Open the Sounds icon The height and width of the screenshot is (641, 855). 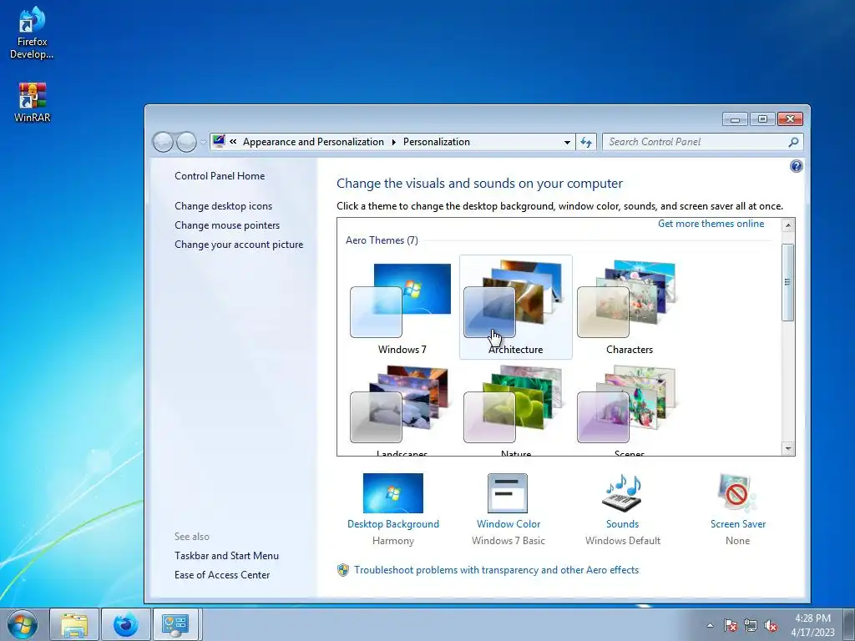(623, 493)
